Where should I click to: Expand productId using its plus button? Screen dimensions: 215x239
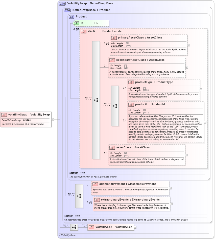pyautogui.click(x=206, y=122)
